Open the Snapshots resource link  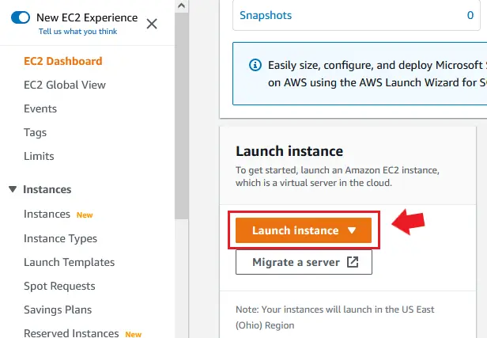(266, 15)
